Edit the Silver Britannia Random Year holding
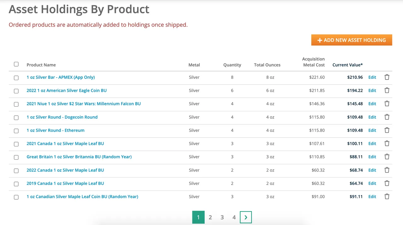 pos(372,157)
